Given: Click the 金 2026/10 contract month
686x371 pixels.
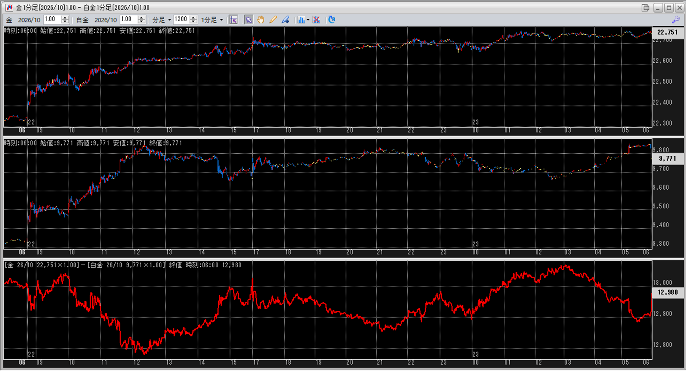Looking at the screenshot, I should point(29,20).
